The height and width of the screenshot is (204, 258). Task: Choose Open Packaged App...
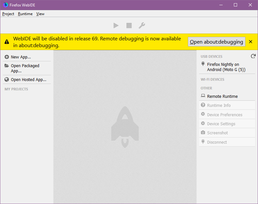click(x=25, y=68)
